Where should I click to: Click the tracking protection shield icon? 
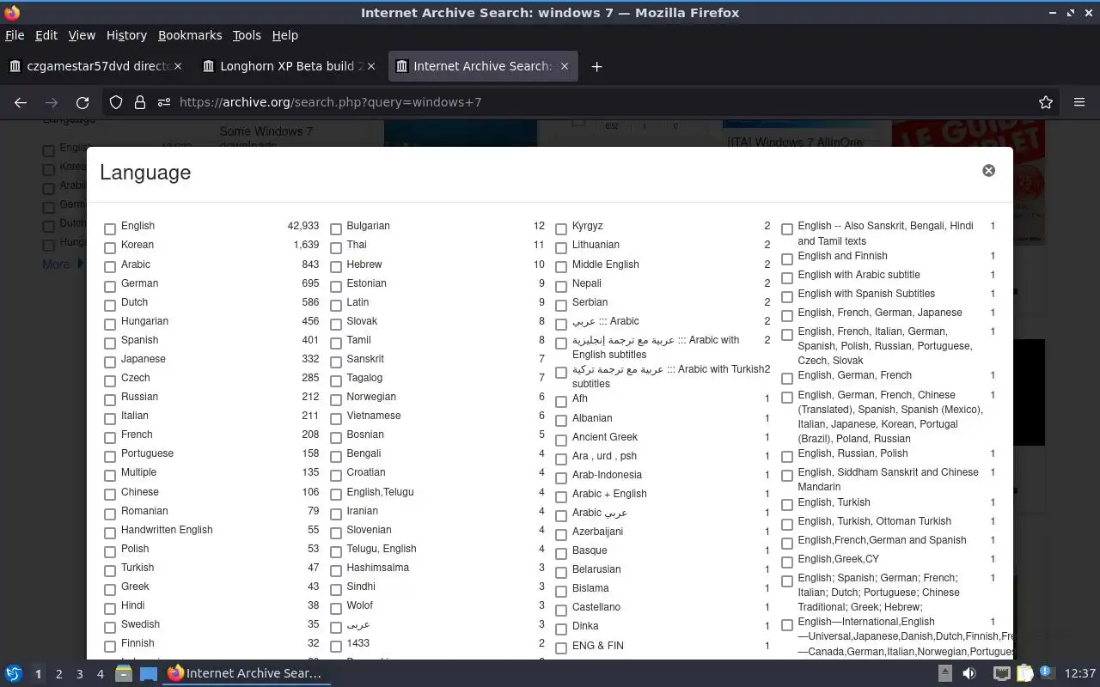116,102
